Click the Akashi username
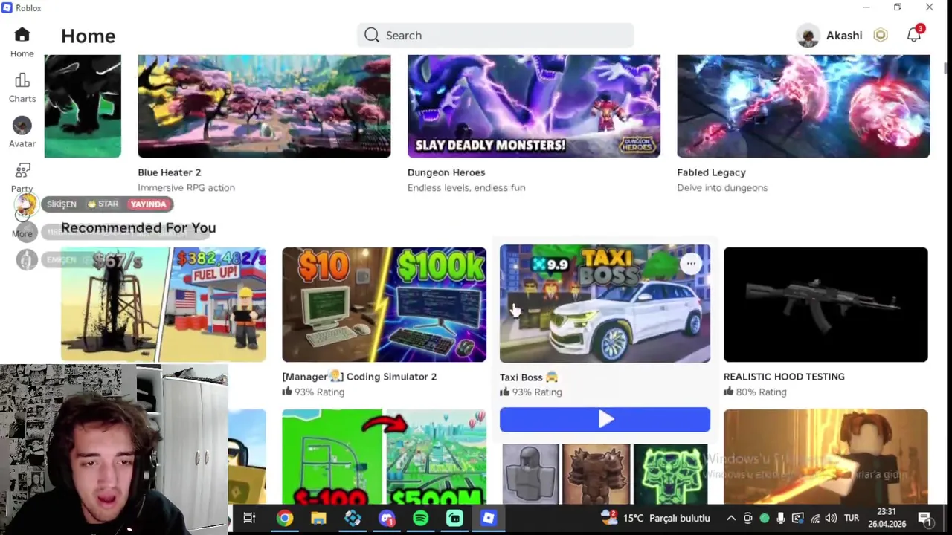Viewport: 952px width, 535px height. point(844,36)
